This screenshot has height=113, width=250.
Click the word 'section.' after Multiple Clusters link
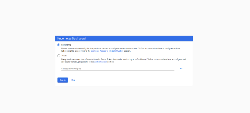tap(127, 51)
